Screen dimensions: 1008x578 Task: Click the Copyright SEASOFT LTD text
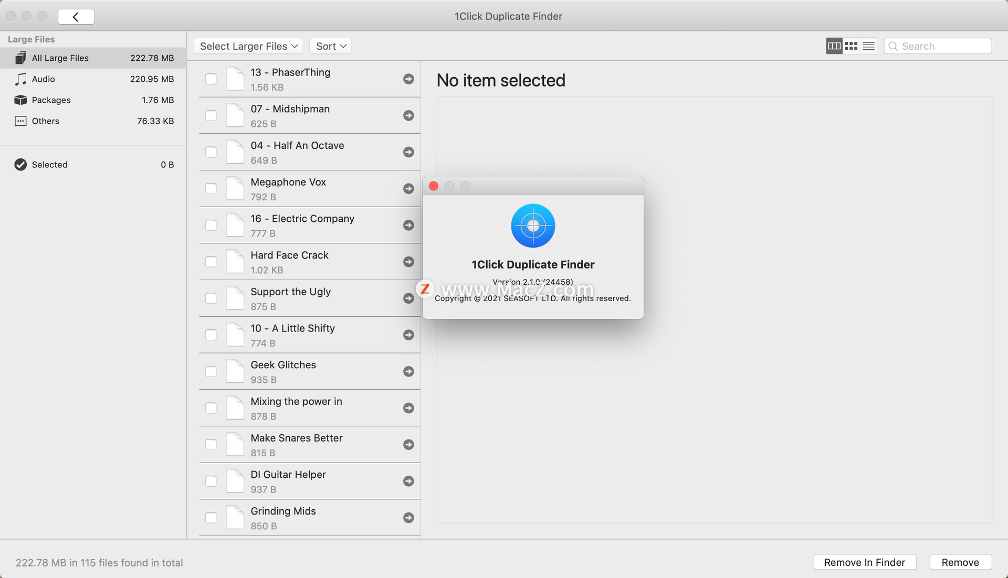coord(533,298)
